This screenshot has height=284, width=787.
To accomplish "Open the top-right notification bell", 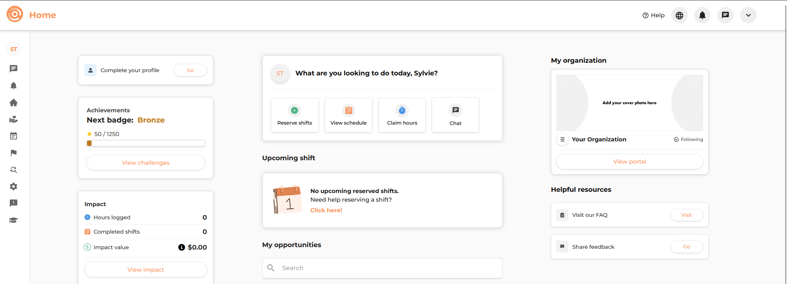I will pos(702,15).
